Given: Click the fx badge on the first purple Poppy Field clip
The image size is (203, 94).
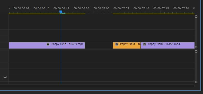Looking at the screenshot, I should 48,44.
